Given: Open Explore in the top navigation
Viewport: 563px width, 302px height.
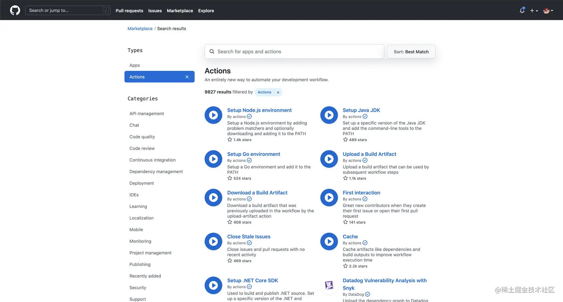Looking at the screenshot, I should 206,11.
